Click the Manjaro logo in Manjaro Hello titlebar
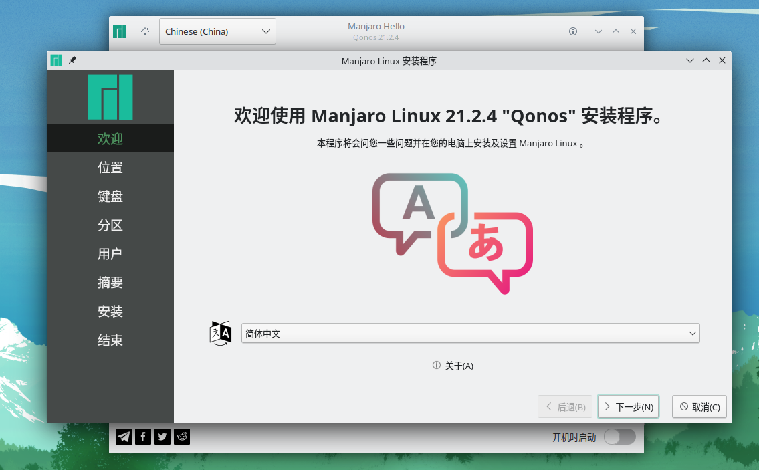 tap(120, 31)
